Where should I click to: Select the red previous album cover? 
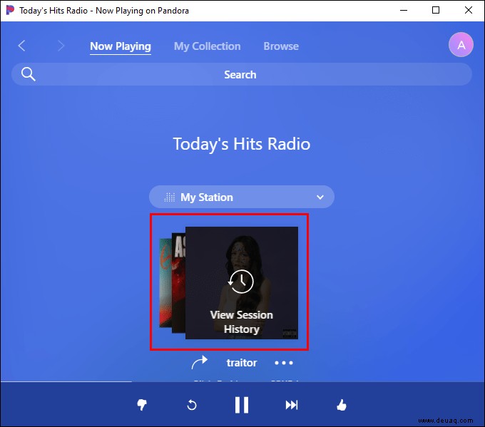[x=178, y=283]
